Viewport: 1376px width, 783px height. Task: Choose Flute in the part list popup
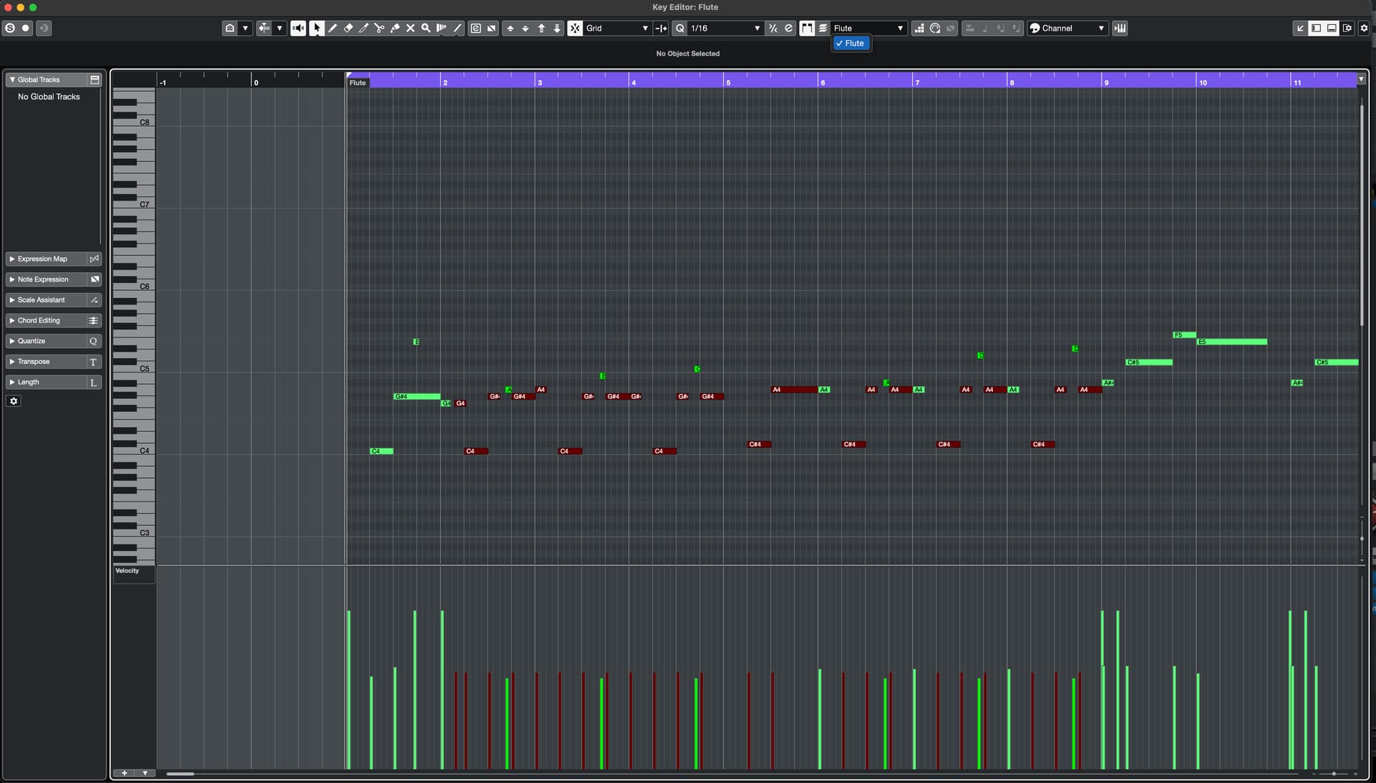851,43
